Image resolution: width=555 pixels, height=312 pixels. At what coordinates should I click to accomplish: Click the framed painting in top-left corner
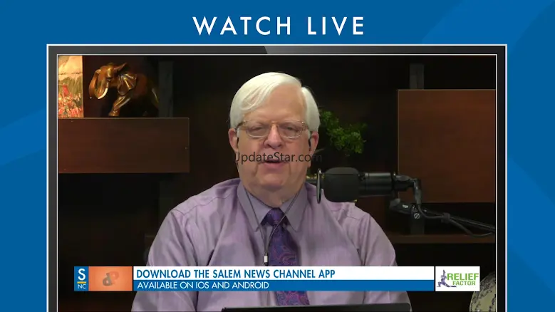tap(70, 85)
